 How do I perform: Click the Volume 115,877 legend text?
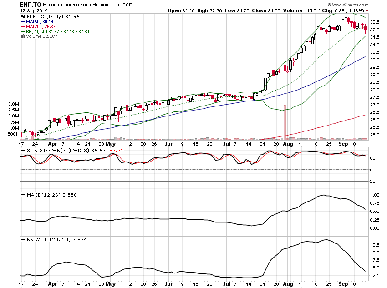42,36
